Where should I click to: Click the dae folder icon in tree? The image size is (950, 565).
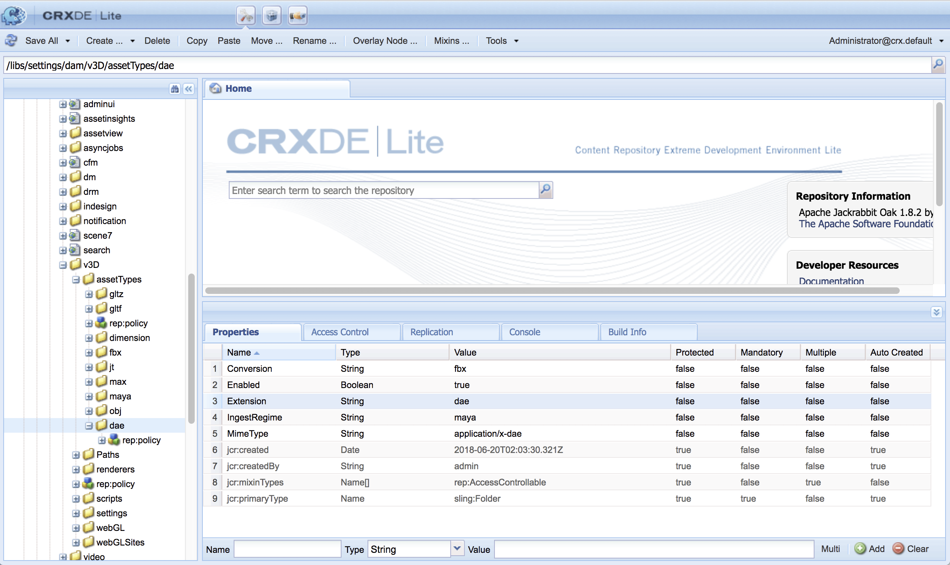101,425
